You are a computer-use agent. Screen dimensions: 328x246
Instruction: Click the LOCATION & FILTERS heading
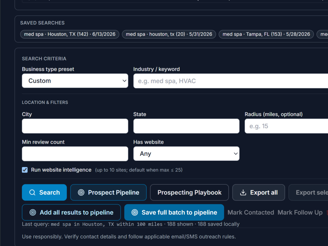[x=45, y=102]
